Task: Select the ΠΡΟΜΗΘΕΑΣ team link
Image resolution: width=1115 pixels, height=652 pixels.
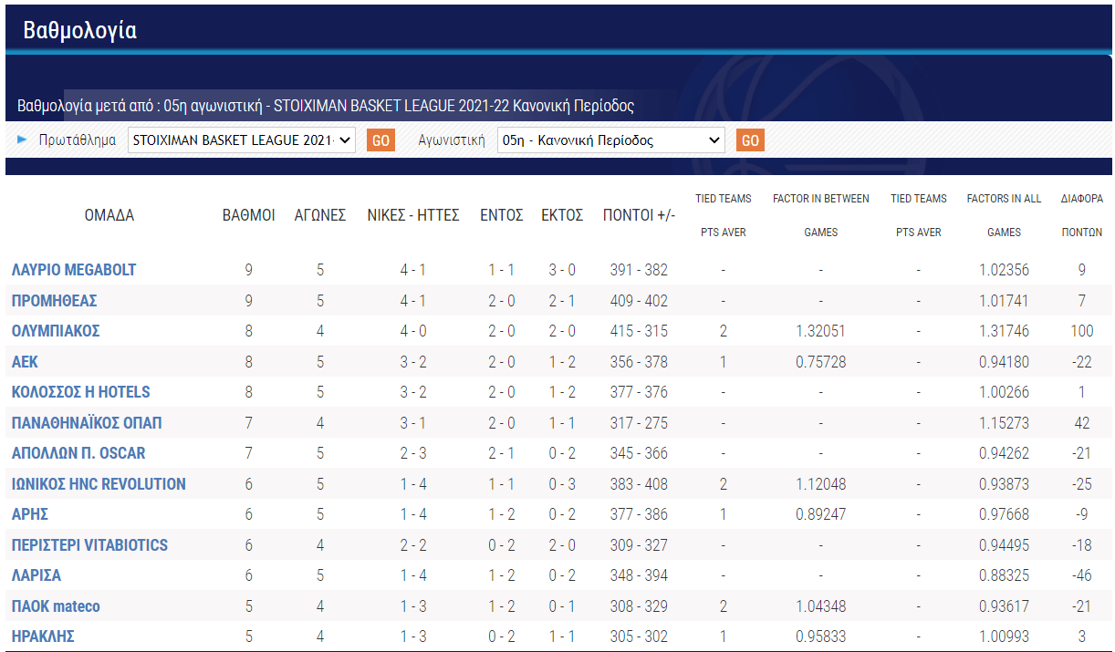Action: pyautogui.click(x=55, y=301)
